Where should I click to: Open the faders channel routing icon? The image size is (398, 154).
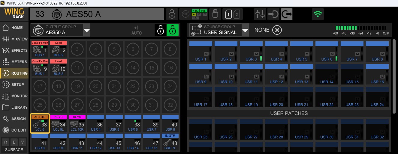click(x=260, y=14)
